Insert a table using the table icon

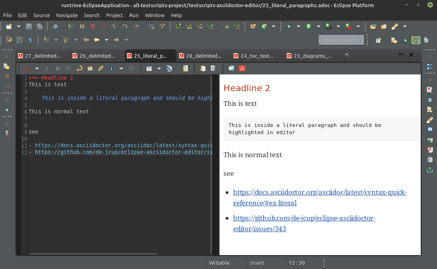[x=90, y=68]
